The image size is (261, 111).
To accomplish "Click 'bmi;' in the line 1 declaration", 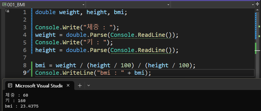I will 121,12.
